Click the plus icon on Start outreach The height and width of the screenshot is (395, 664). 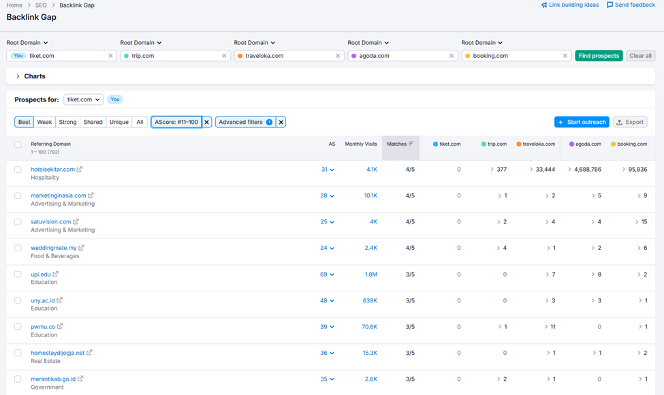tap(560, 123)
